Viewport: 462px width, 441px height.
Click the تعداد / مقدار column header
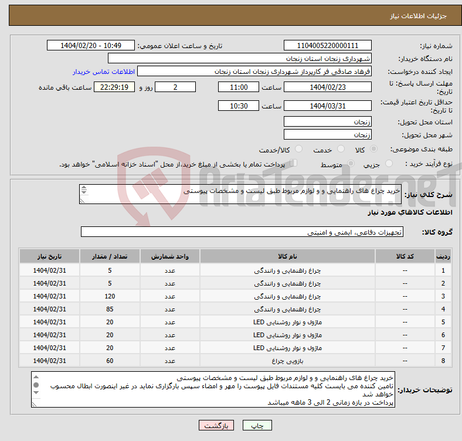pos(110,256)
